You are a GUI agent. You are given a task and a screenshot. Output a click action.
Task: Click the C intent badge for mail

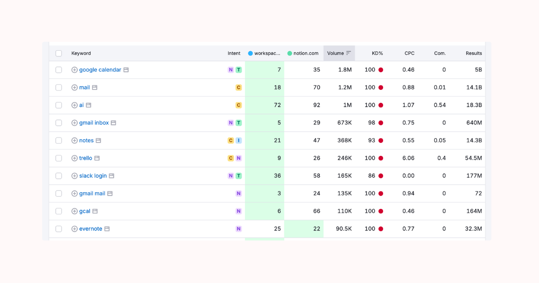pos(239,88)
